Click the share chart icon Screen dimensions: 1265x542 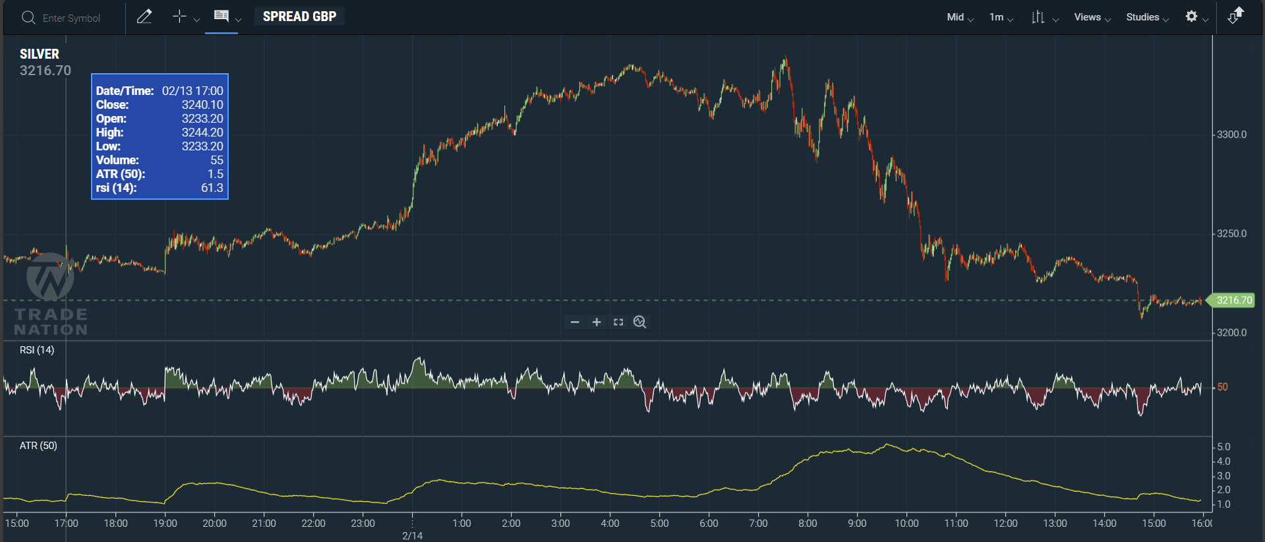tap(1236, 15)
